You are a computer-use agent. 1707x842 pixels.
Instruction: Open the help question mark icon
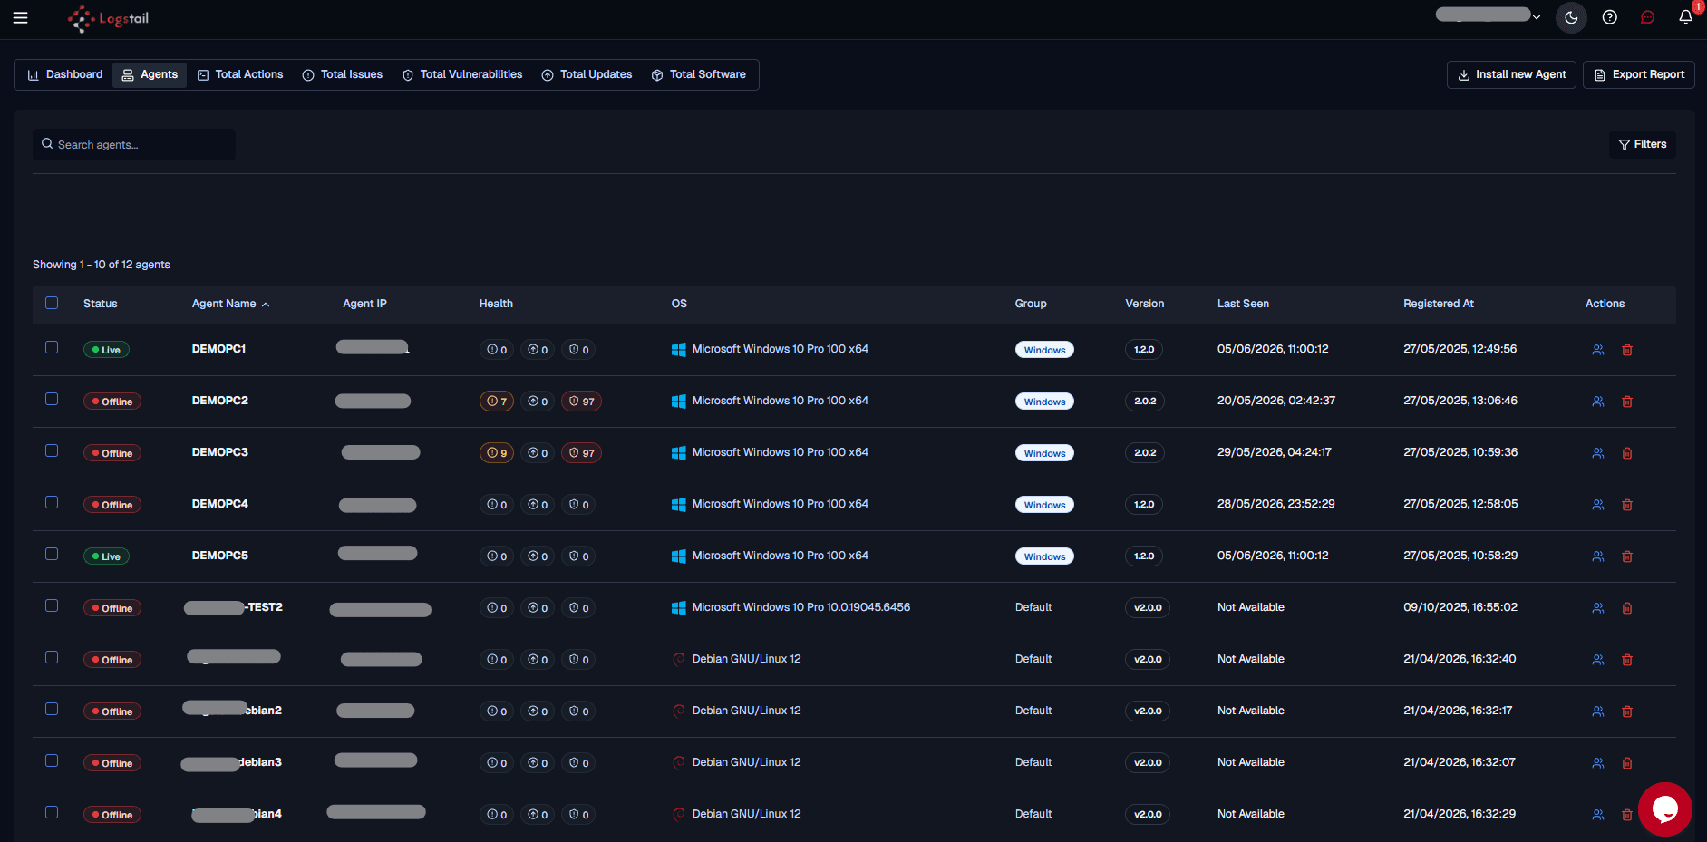point(1609,17)
